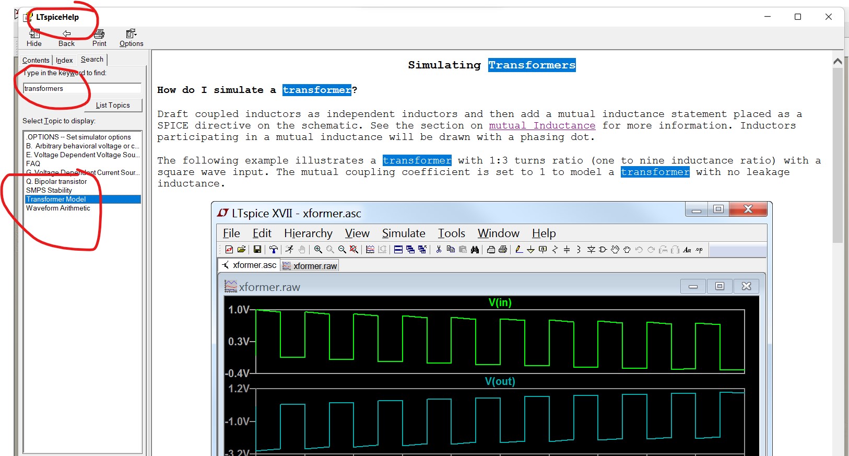Click the red-crossed Zoom to Fit magnifier icon
Screen dimensions: 849x456
[x=354, y=250]
